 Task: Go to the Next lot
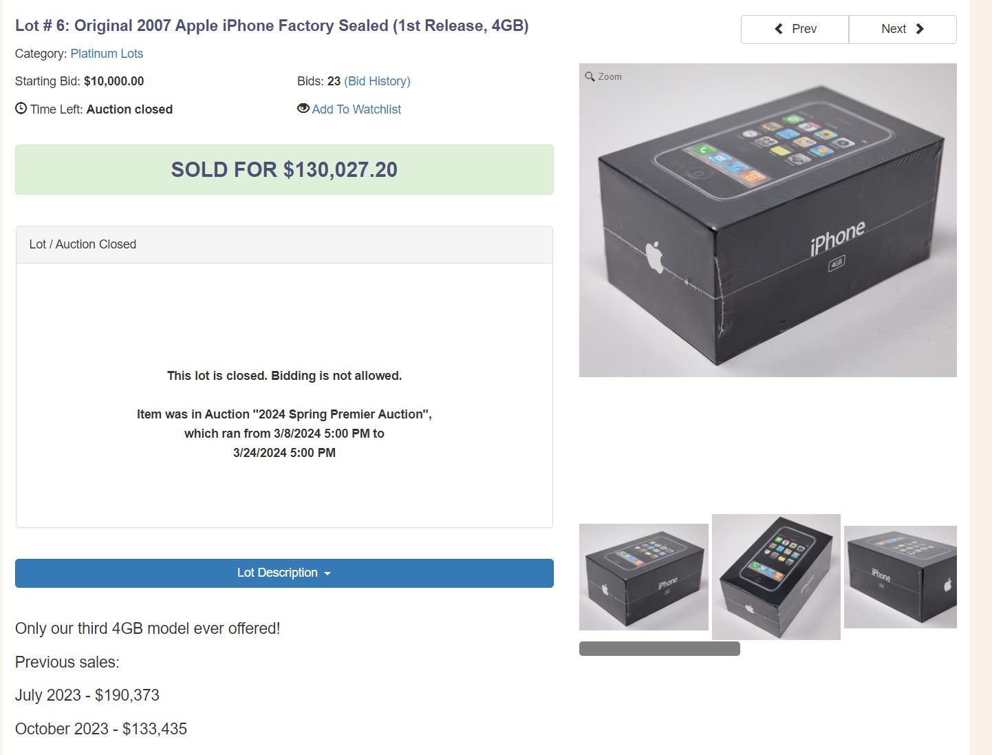[903, 30]
